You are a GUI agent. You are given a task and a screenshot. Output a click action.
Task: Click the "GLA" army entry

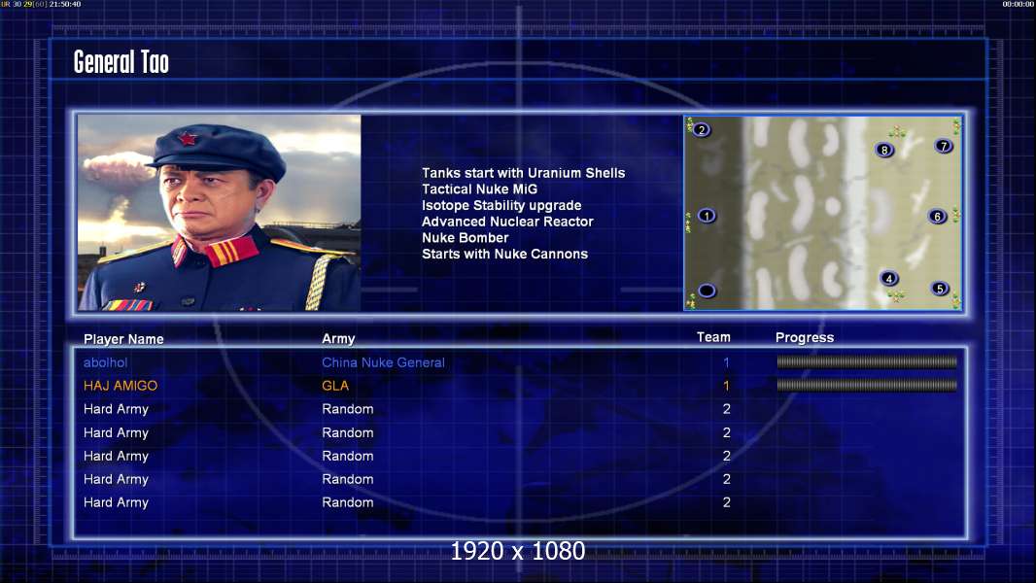pos(335,386)
